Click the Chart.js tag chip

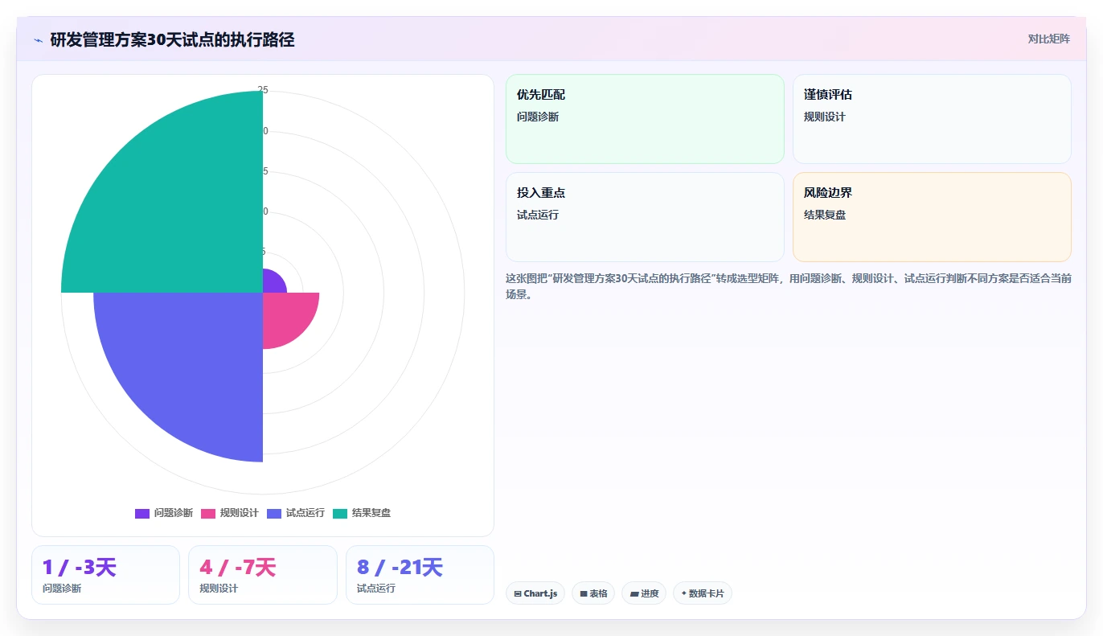(535, 593)
